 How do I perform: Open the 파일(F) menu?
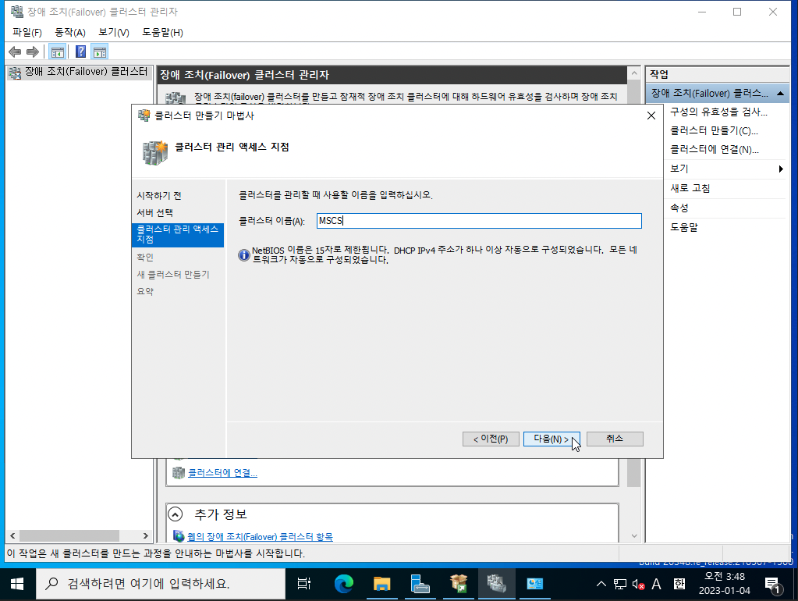[x=27, y=33]
